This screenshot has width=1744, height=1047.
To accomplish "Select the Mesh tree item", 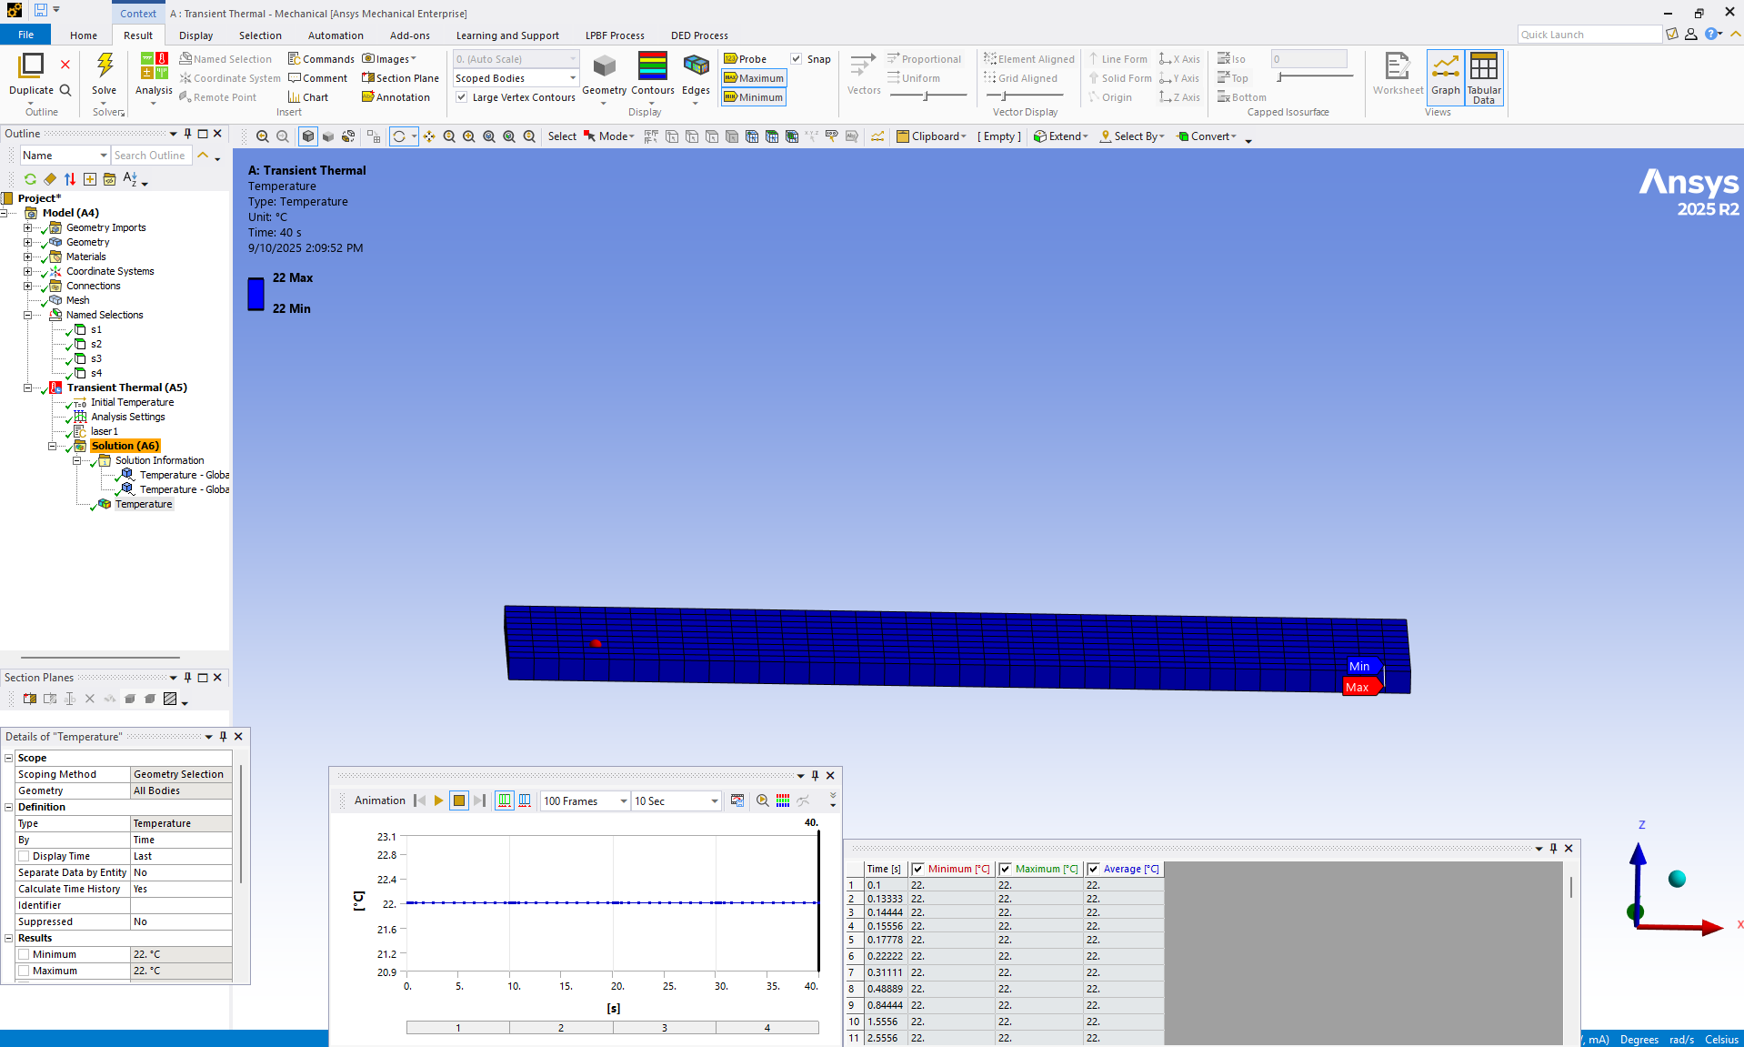I will click(78, 300).
